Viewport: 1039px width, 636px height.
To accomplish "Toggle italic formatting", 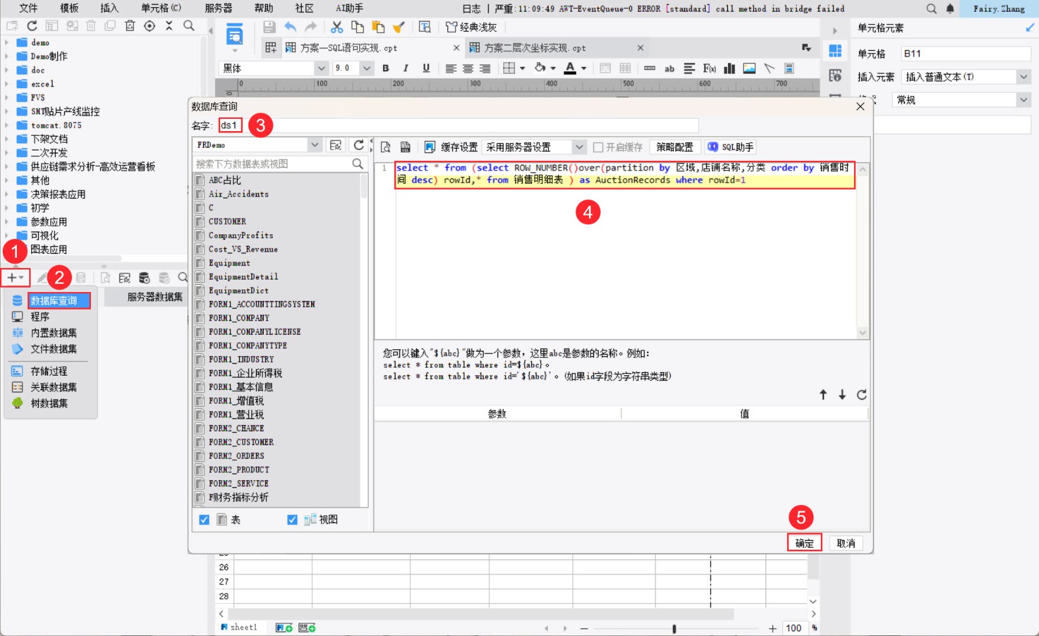I will (406, 68).
